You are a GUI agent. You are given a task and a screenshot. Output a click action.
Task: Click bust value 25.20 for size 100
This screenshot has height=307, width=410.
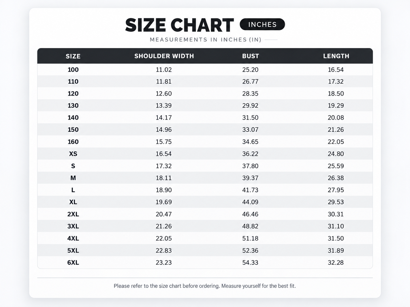click(250, 70)
